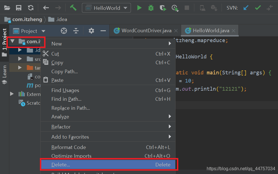Build project with the hammer icon
Screen dimensions: 278x174
coord(73,8)
